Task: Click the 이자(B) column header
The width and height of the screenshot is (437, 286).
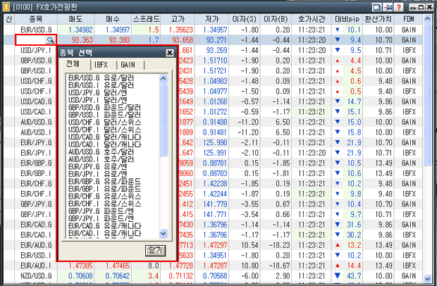Action: (x=276, y=19)
